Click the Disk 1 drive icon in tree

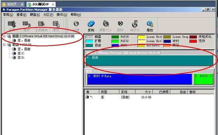(9, 45)
